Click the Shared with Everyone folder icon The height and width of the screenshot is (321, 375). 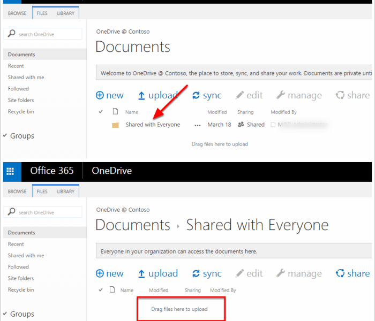coord(116,125)
